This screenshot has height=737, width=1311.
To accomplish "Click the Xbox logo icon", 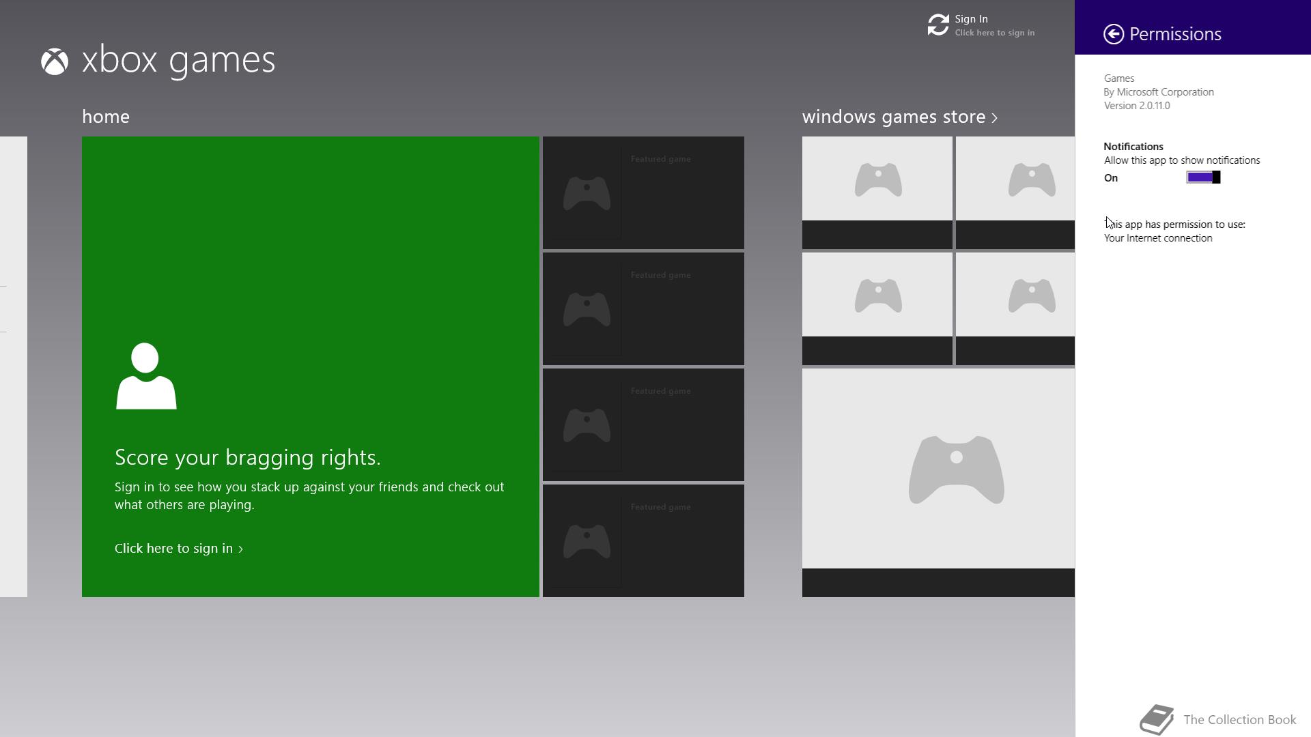I will pyautogui.click(x=55, y=61).
